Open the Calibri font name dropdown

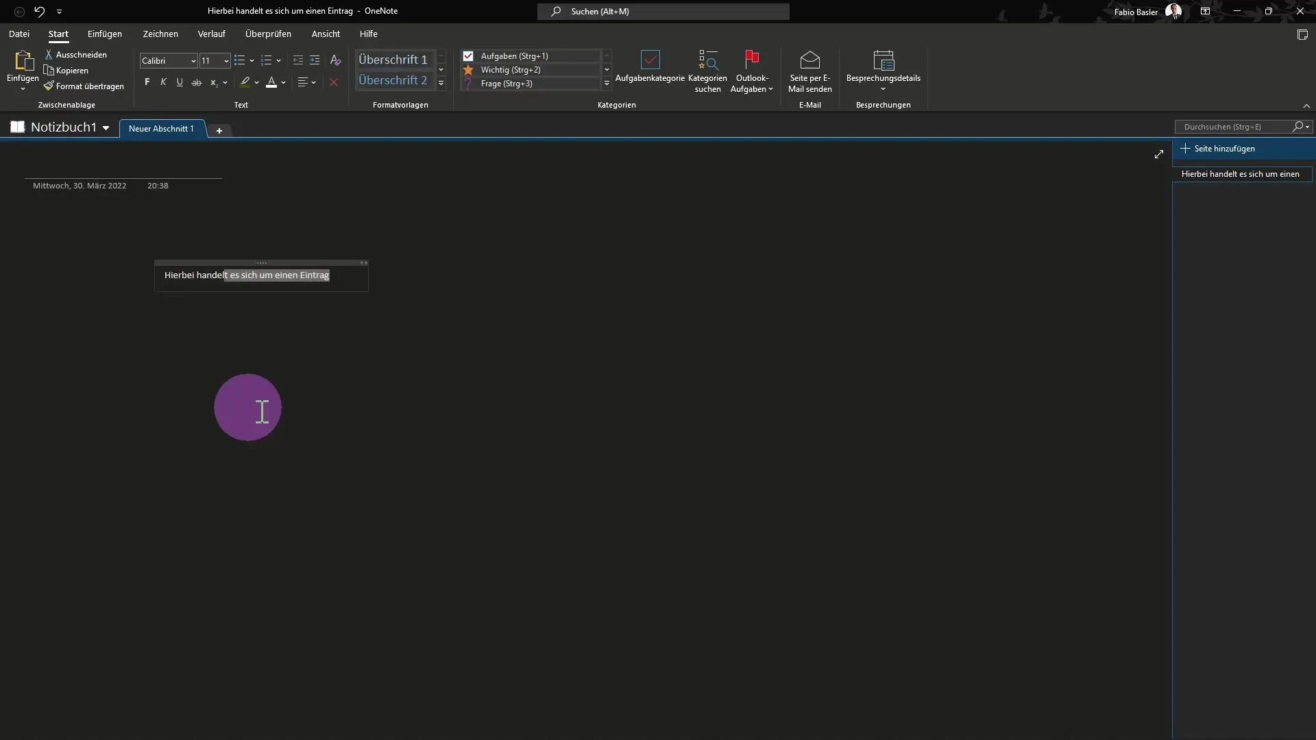193,61
